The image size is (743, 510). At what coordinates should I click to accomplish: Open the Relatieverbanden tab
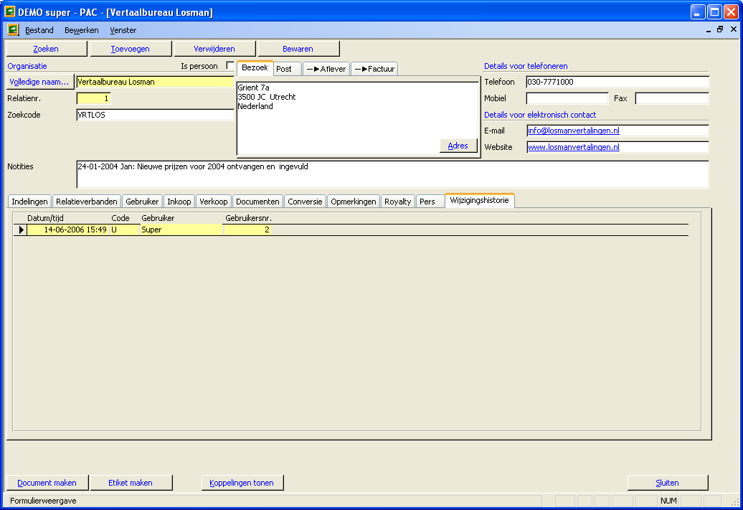(x=86, y=202)
